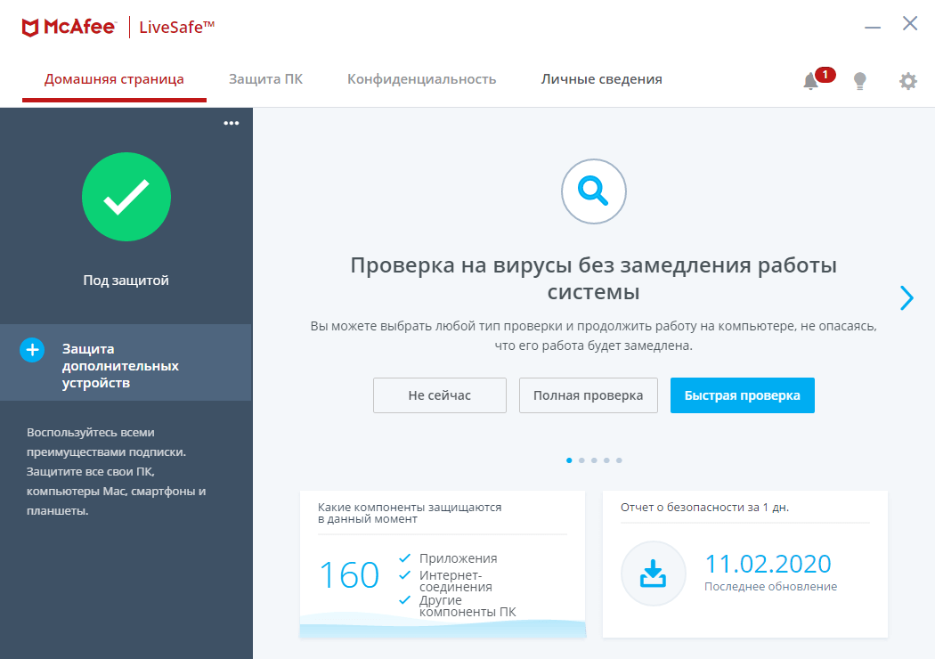Open the ellipsis menu in the status panel
Image resolution: width=935 pixels, height=659 pixels.
click(x=232, y=123)
